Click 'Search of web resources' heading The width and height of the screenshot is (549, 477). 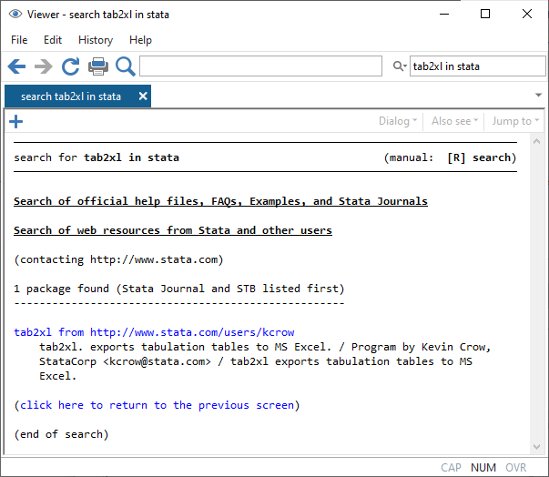(173, 230)
